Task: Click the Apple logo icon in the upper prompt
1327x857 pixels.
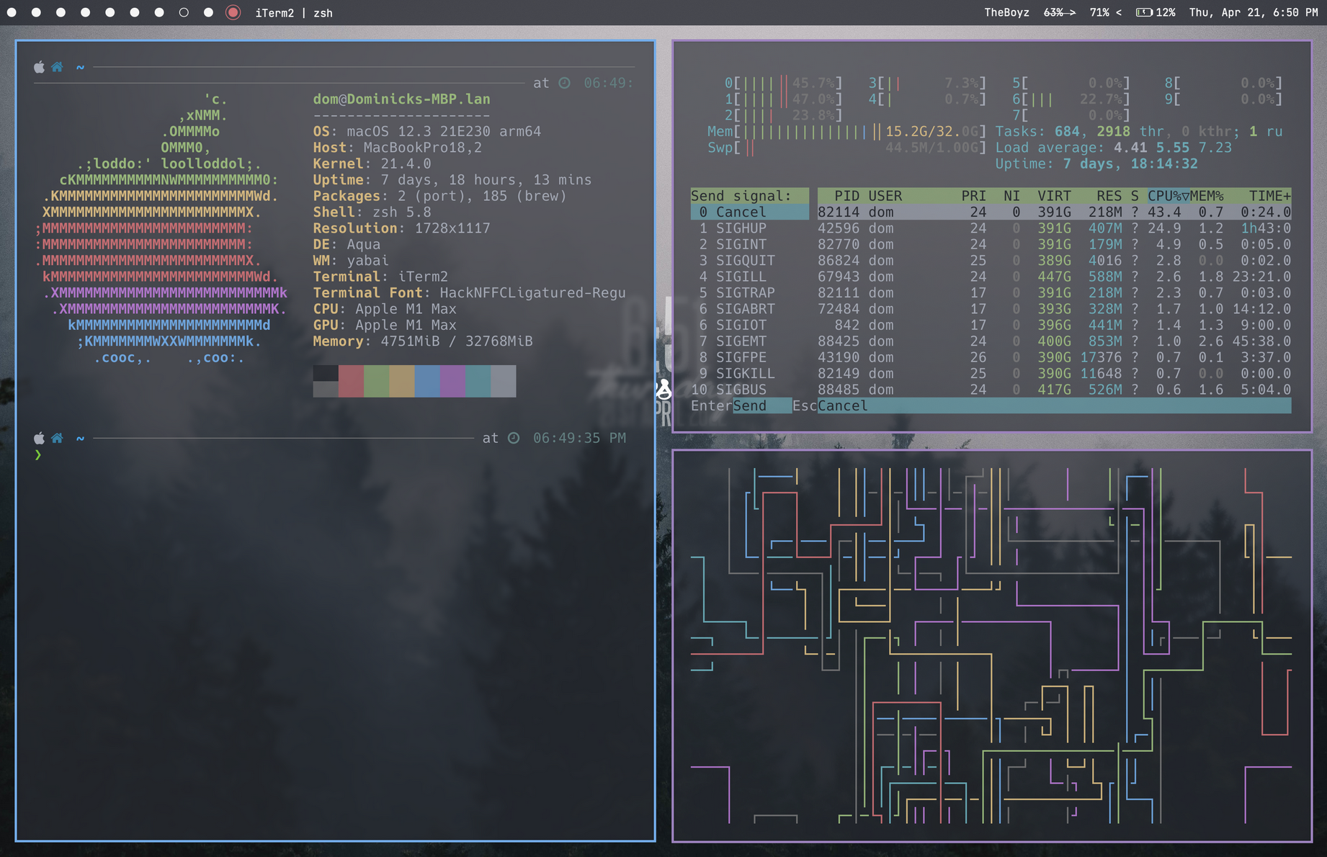Action: tap(39, 67)
